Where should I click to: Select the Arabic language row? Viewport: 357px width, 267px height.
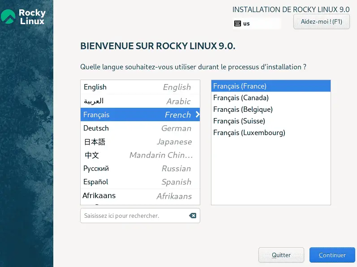pos(140,101)
